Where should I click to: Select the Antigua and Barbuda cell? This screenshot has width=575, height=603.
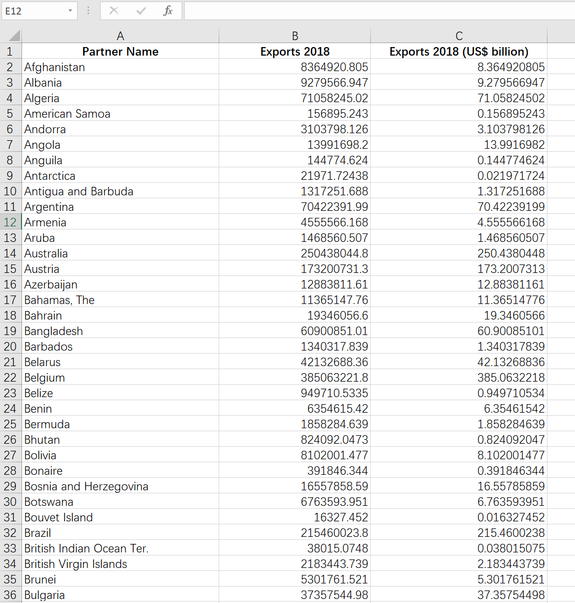pos(120,191)
